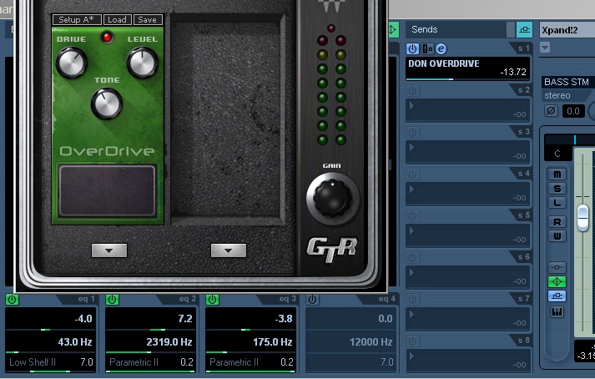Screen dimensions: 595x379
Task: Move the channel volume fader handle
Action: [582, 218]
